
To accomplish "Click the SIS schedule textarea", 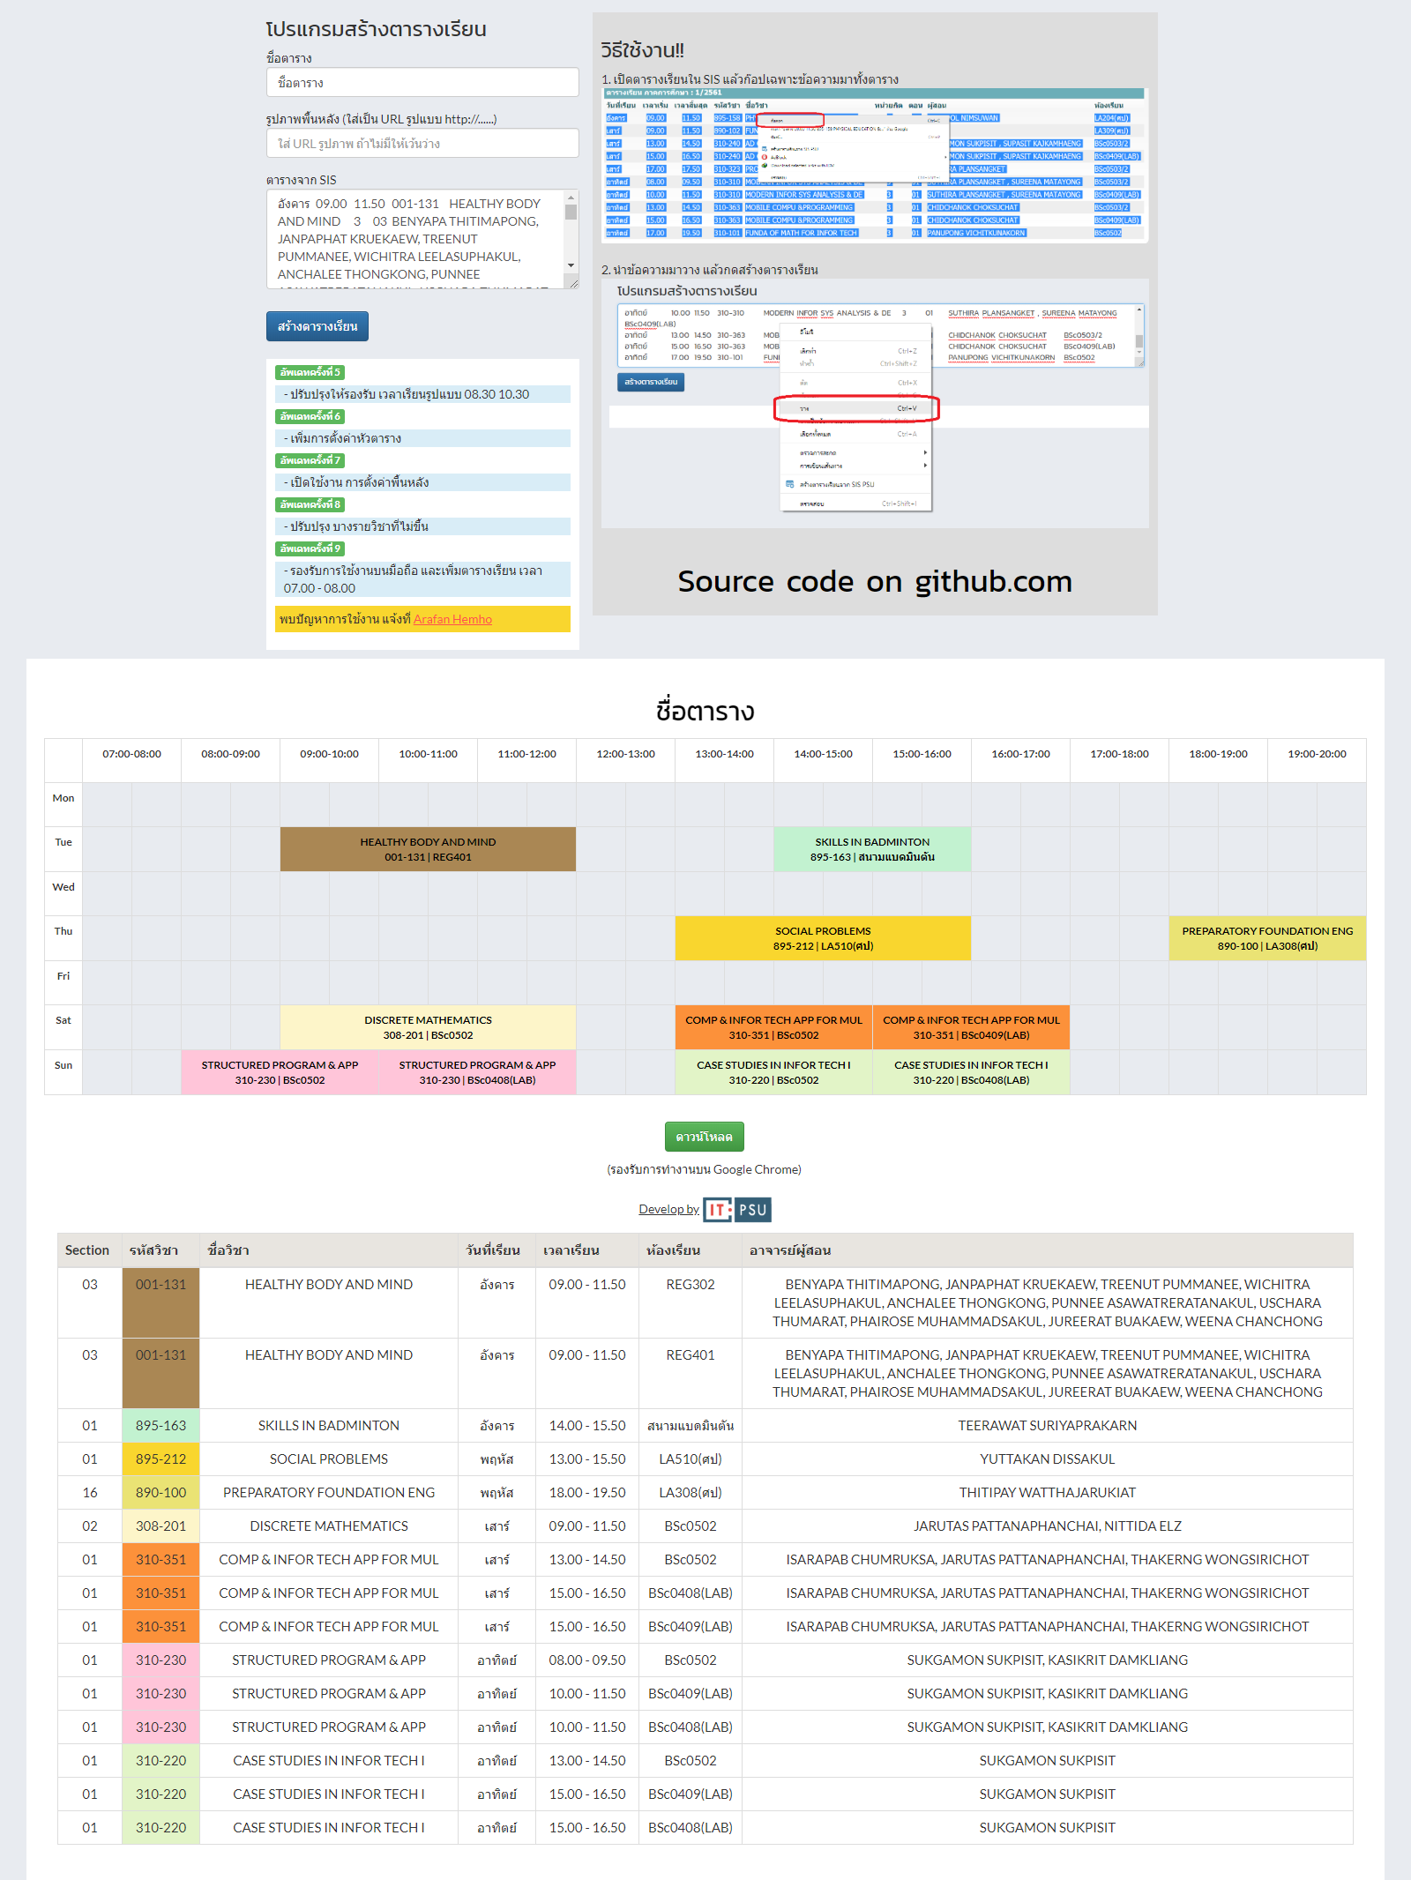I will 422,239.
